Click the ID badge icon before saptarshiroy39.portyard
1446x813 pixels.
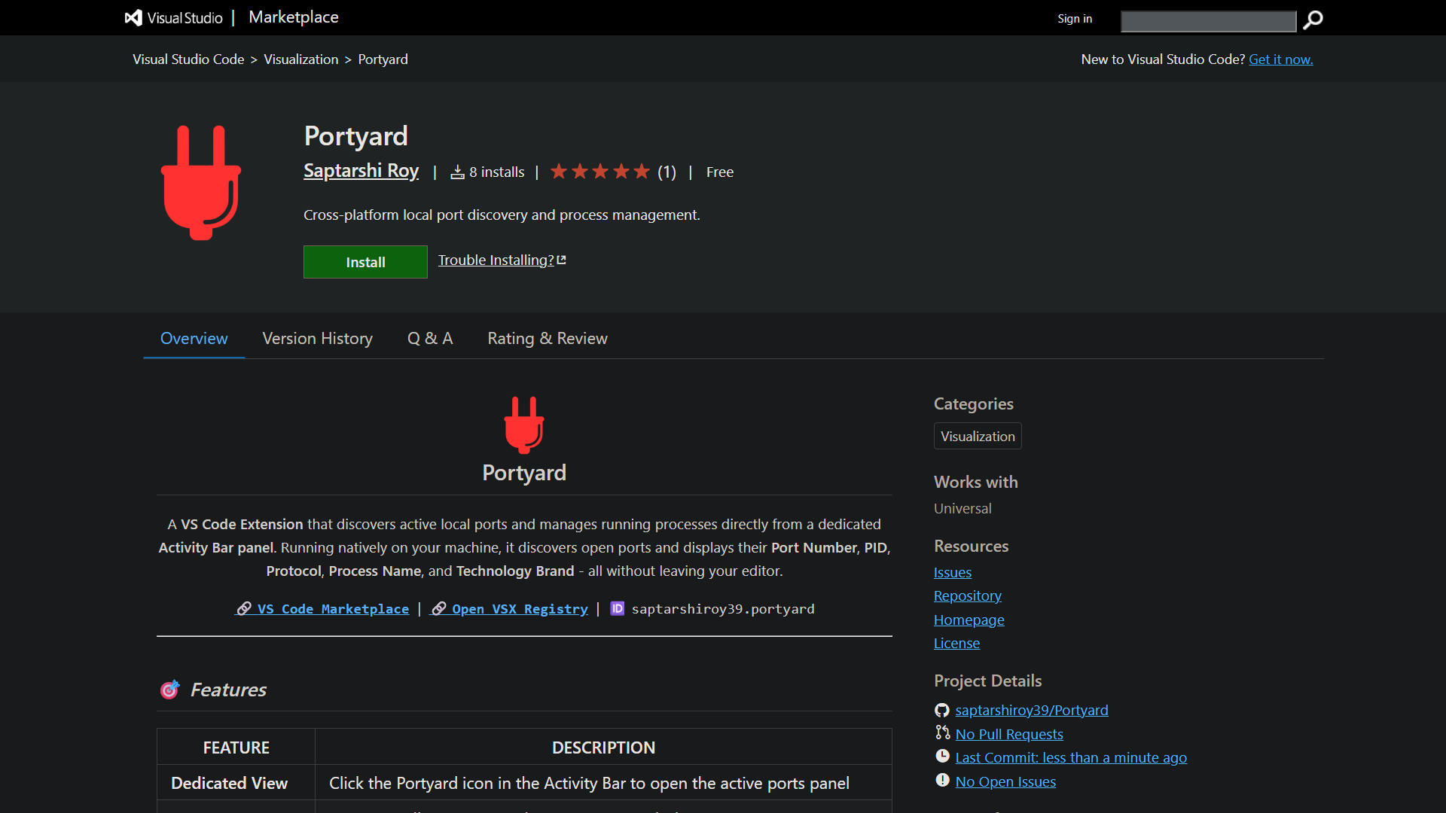click(618, 608)
